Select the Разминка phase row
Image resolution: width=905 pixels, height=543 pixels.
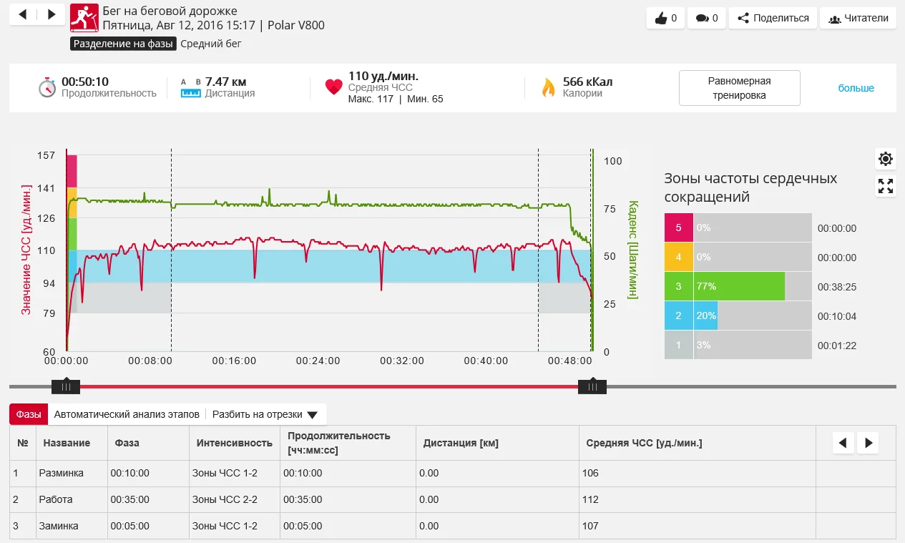click(x=63, y=473)
